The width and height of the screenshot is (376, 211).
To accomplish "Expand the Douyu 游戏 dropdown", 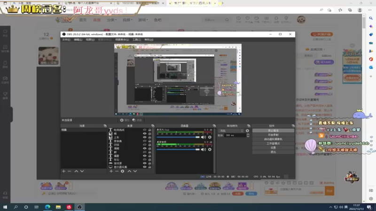I will 143,20.
